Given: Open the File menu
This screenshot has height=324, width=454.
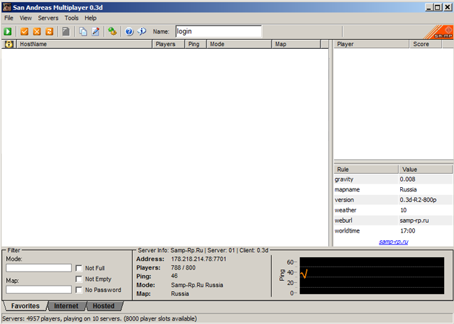Looking at the screenshot, I should pos(8,18).
